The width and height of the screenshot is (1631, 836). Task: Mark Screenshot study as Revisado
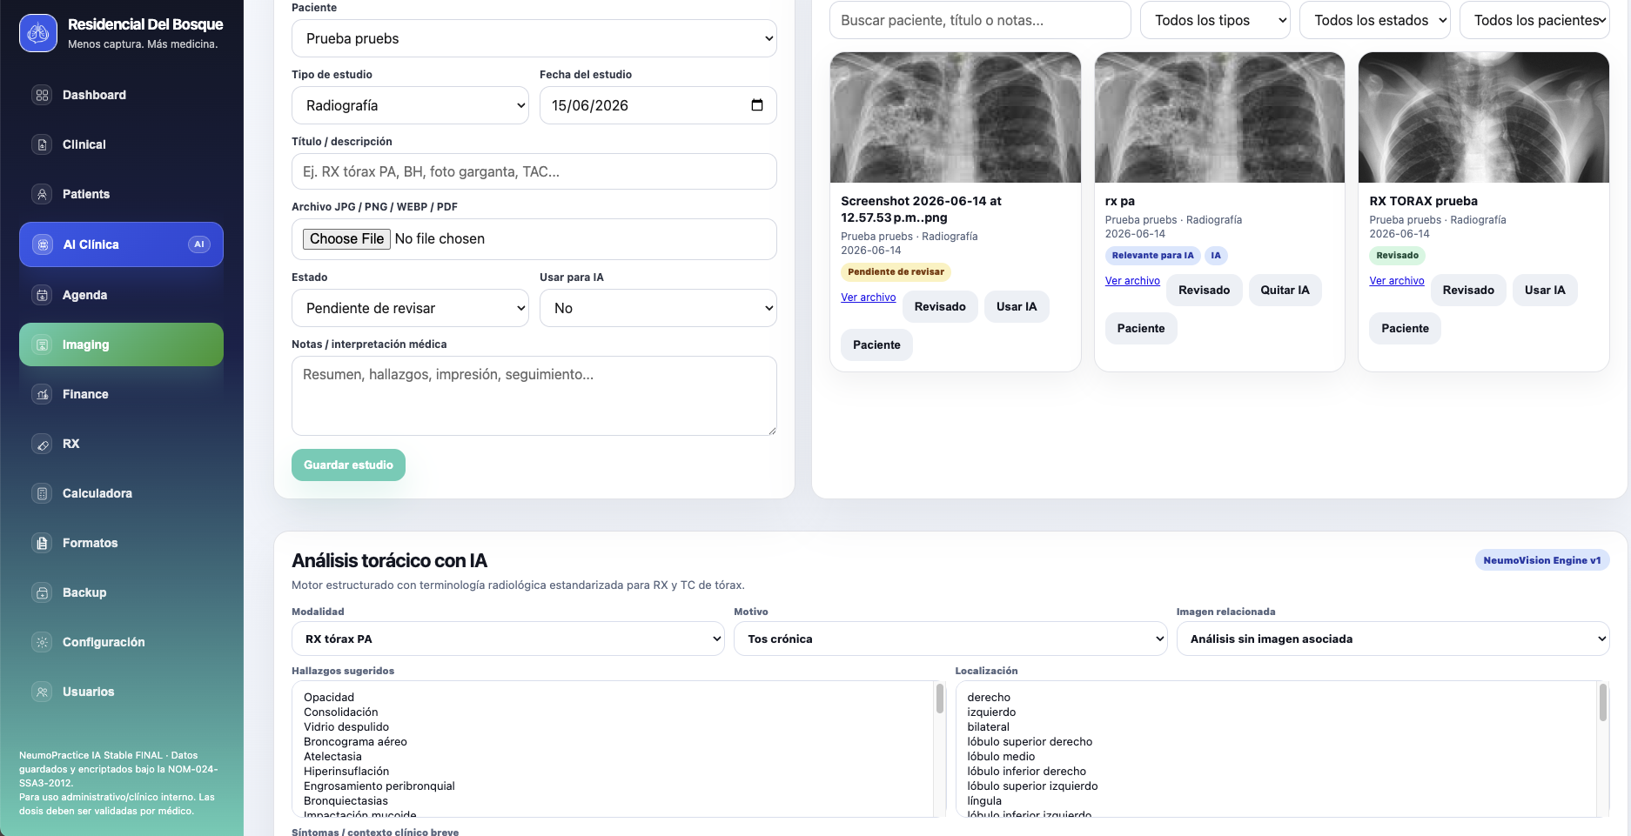[x=940, y=306]
